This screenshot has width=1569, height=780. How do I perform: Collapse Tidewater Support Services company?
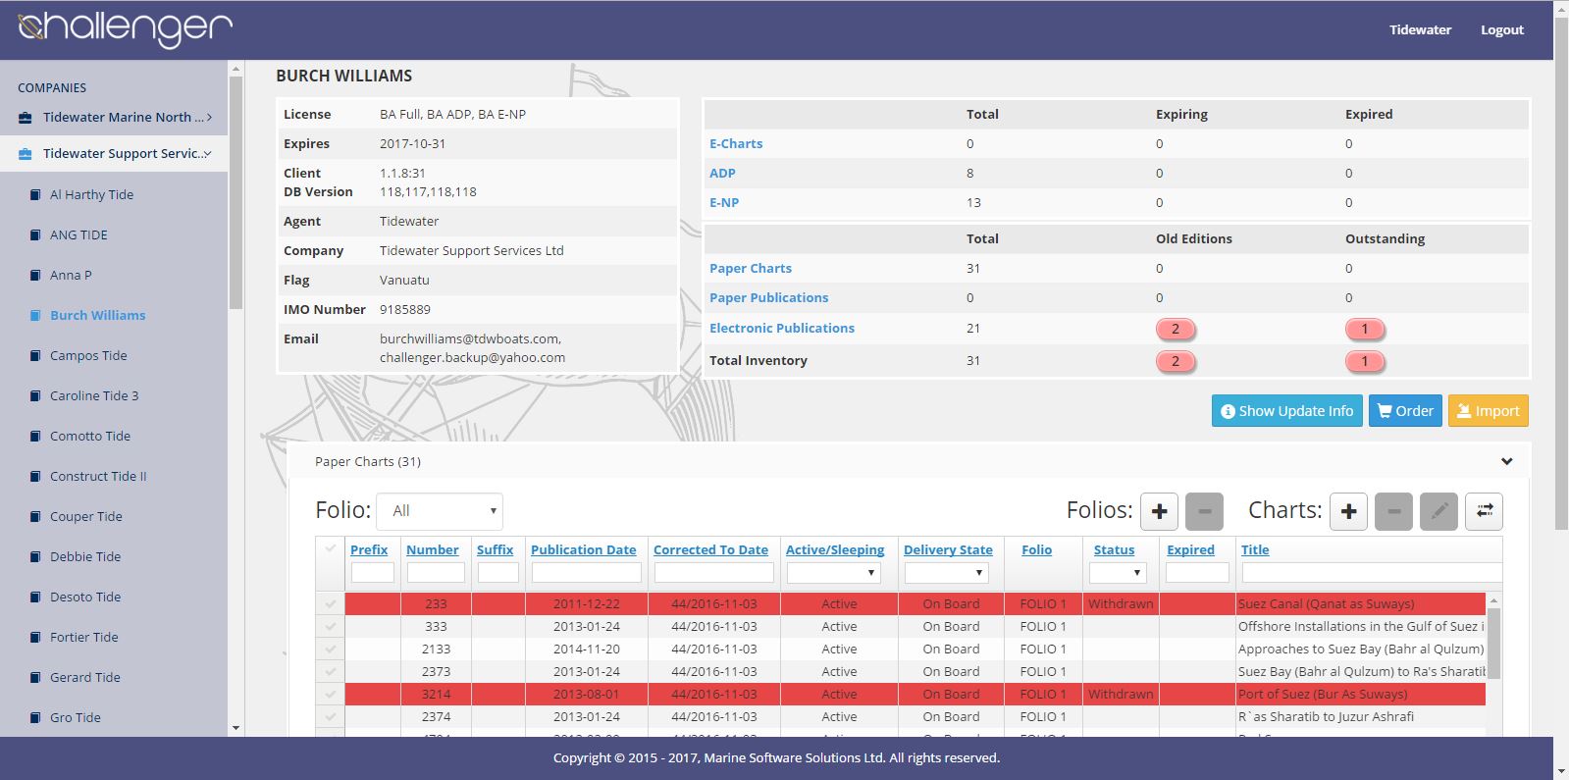pyautogui.click(x=207, y=154)
